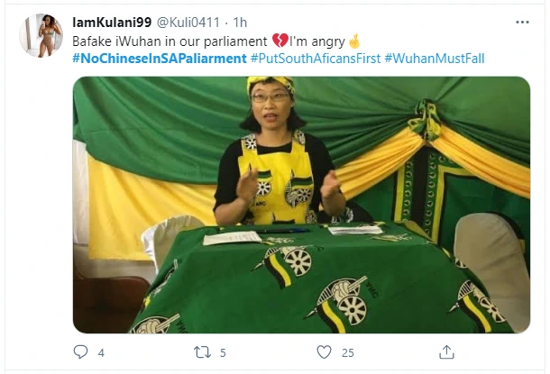Click the IamKulani99 display name
This screenshot has height=374, width=550.
coord(112,23)
